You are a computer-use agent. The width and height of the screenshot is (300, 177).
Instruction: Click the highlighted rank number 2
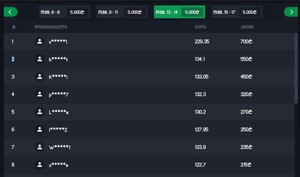[x=13, y=59]
